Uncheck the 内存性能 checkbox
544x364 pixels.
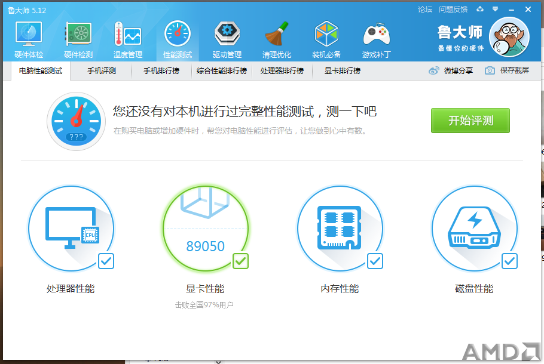(x=375, y=261)
